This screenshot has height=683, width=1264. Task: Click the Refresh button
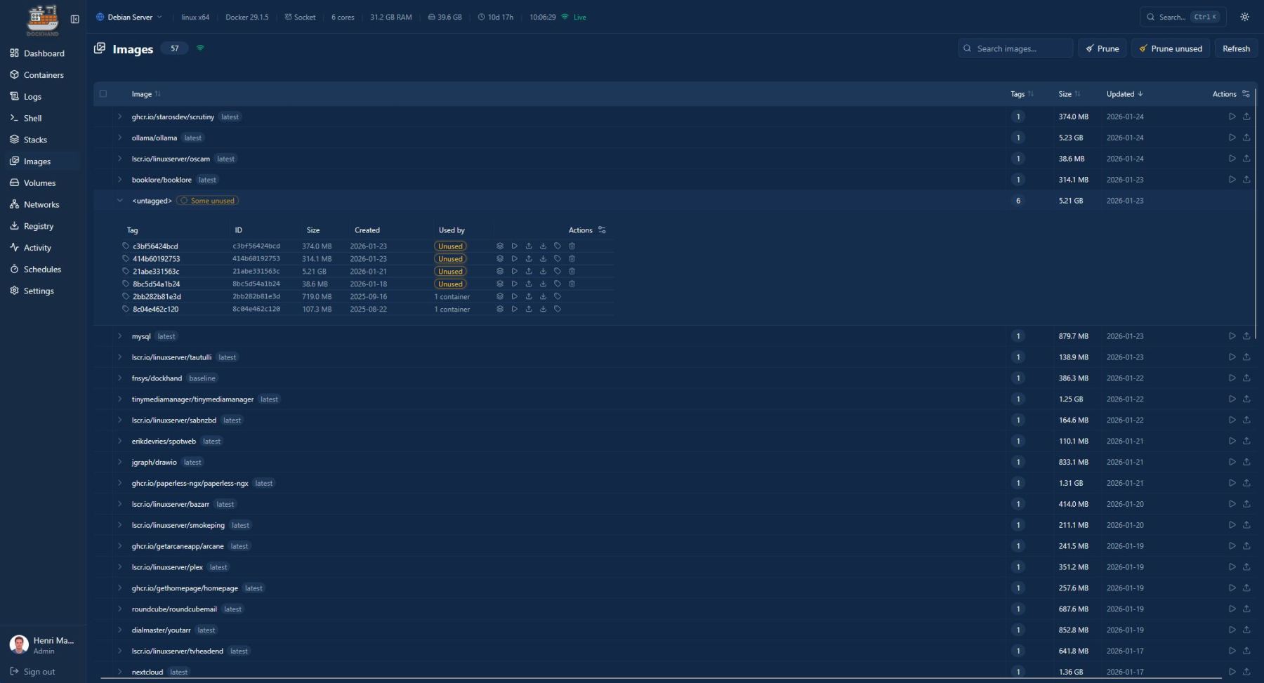[1235, 48]
